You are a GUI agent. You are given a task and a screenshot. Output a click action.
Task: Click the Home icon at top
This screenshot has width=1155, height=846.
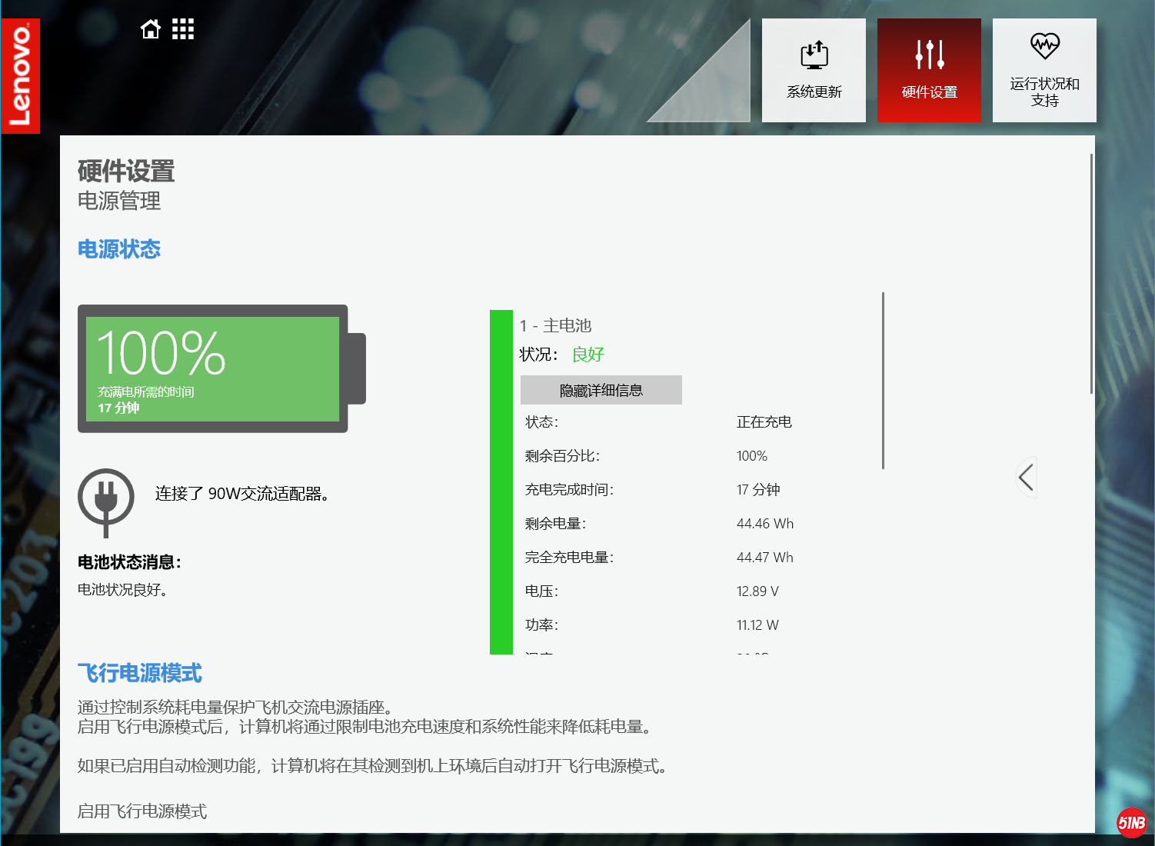(x=150, y=28)
